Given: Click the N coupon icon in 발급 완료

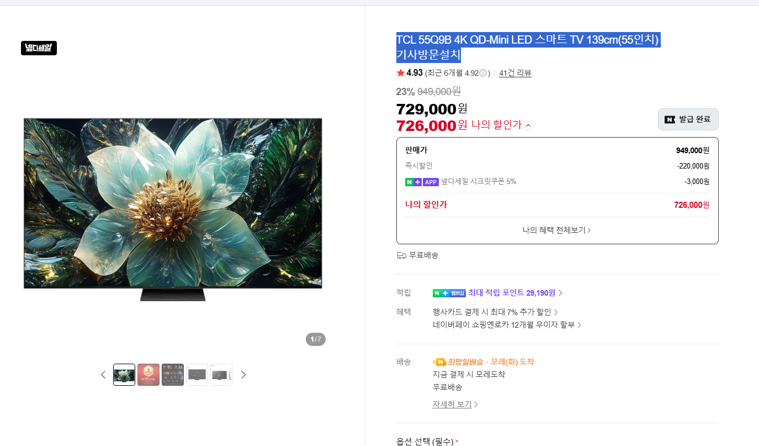Looking at the screenshot, I should coord(670,119).
